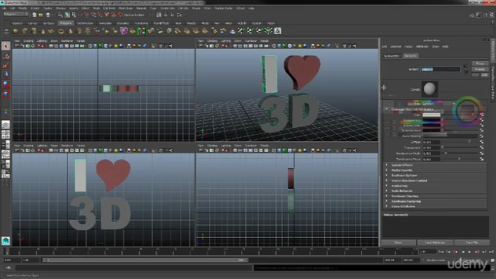Toggle yellow light icon in top-left viewport toolbar

pyautogui.click(x=115, y=46)
